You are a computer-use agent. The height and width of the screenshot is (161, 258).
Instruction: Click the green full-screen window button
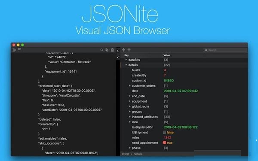tap(22, 45)
